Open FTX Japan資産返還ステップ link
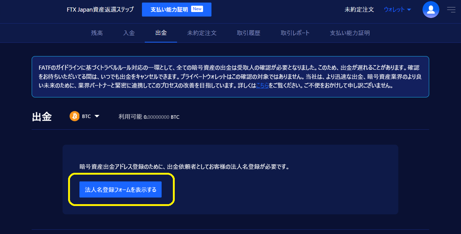461x234 pixels. 100,10
